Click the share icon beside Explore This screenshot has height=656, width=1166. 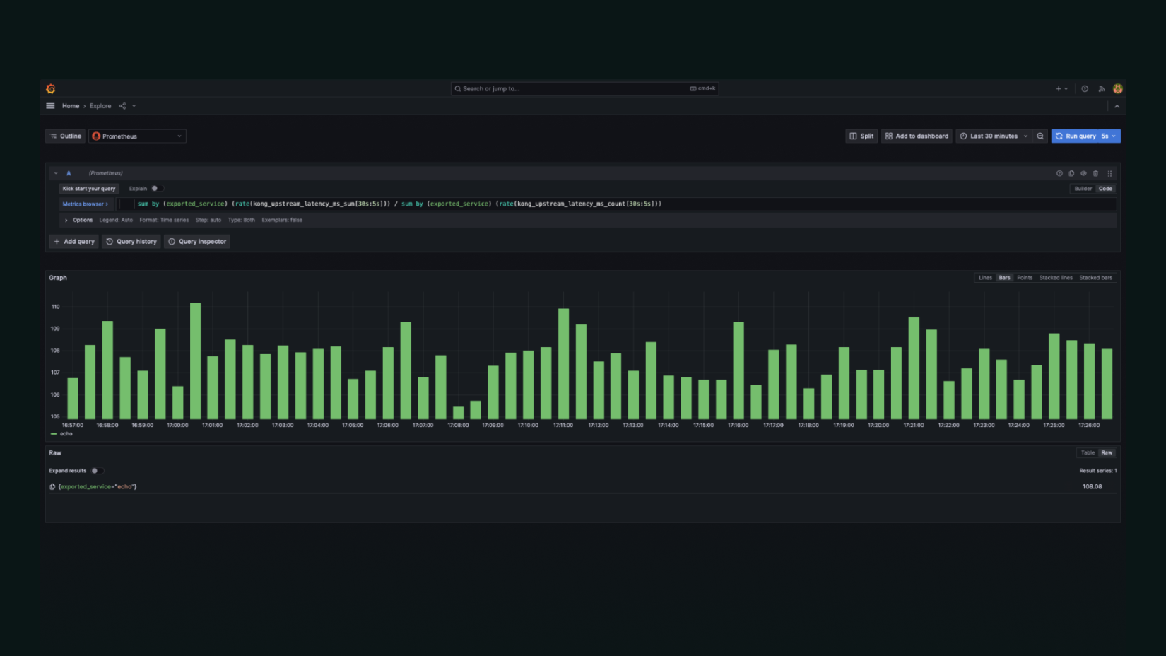coord(122,106)
